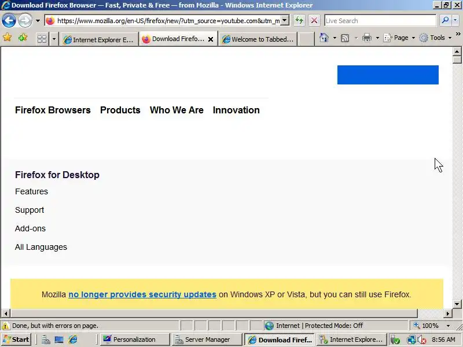Expand the zoom level dropdown arrow
The height and width of the screenshot is (347, 463).
(448, 326)
